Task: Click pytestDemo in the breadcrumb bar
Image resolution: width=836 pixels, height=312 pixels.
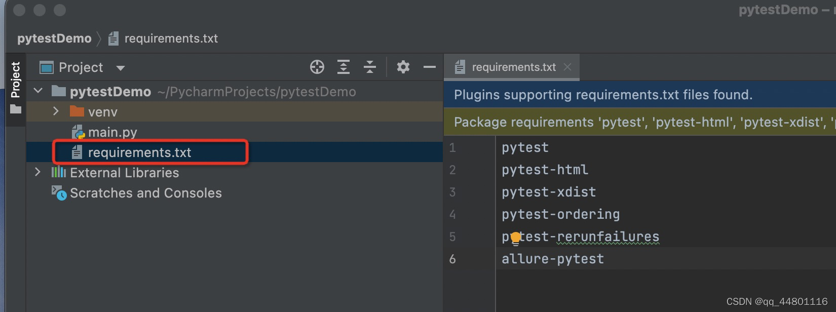Action: point(54,38)
